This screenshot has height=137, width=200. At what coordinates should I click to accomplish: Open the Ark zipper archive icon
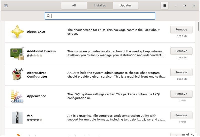tap(17, 117)
